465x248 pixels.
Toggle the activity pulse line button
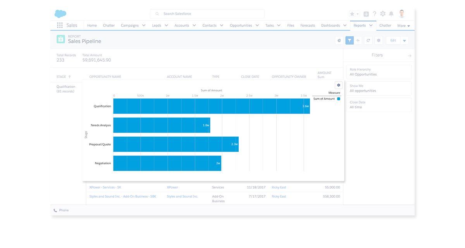click(x=358, y=40)
